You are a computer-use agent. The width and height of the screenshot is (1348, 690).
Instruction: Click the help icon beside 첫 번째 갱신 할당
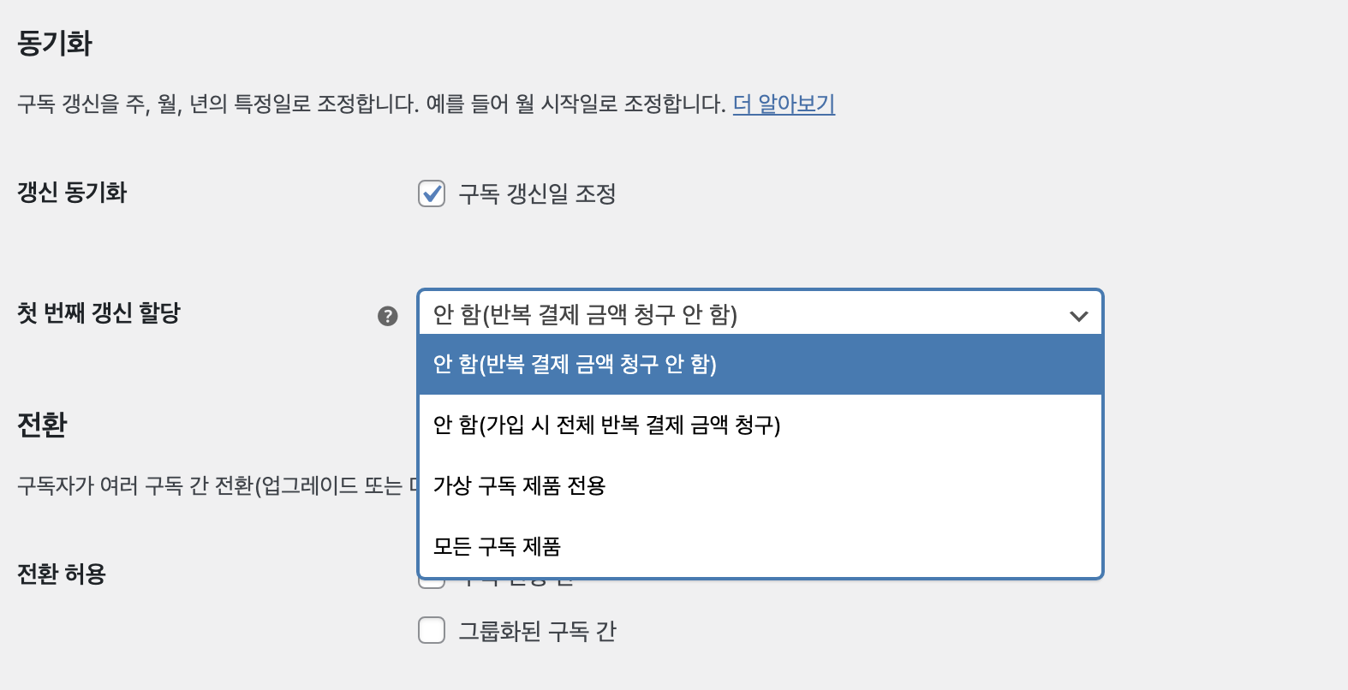[388, 316]
